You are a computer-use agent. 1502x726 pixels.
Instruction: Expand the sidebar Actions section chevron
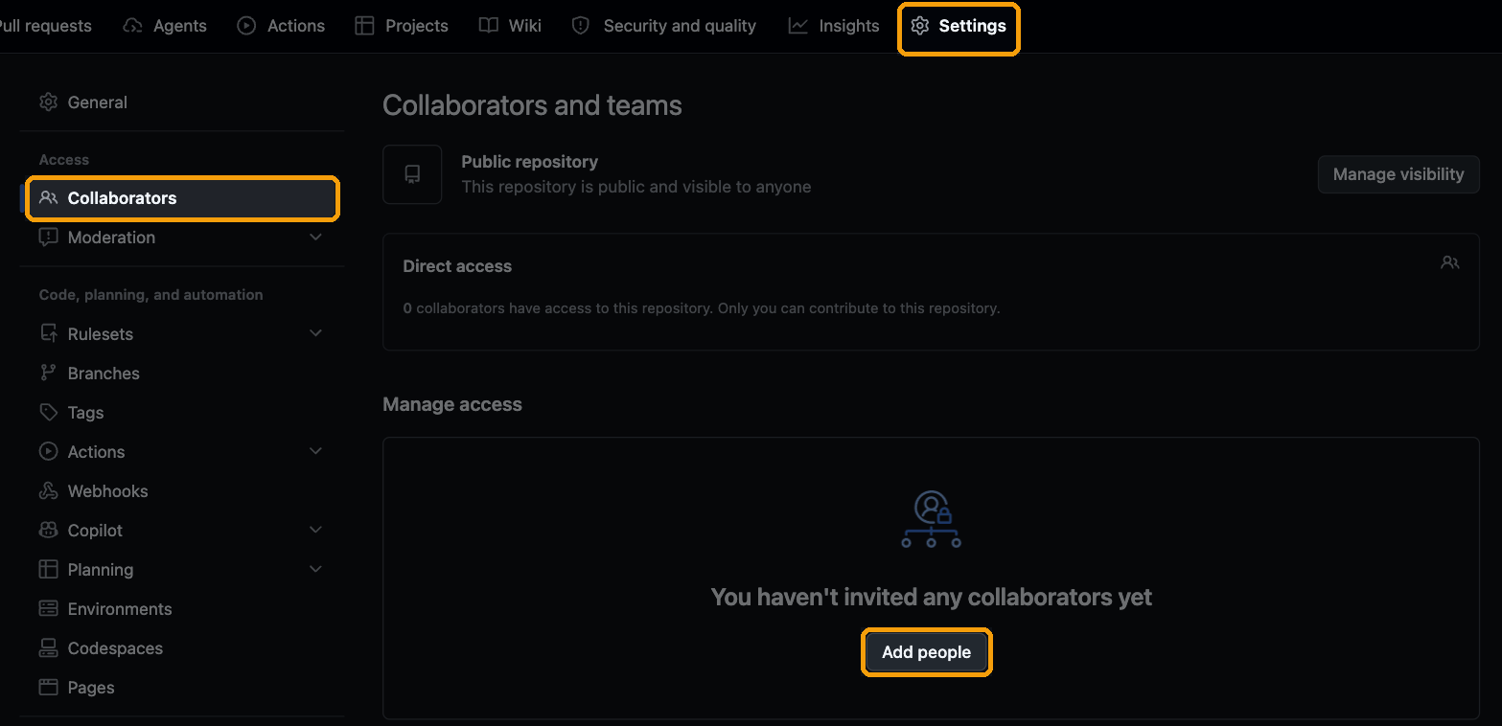click(315, 451)
